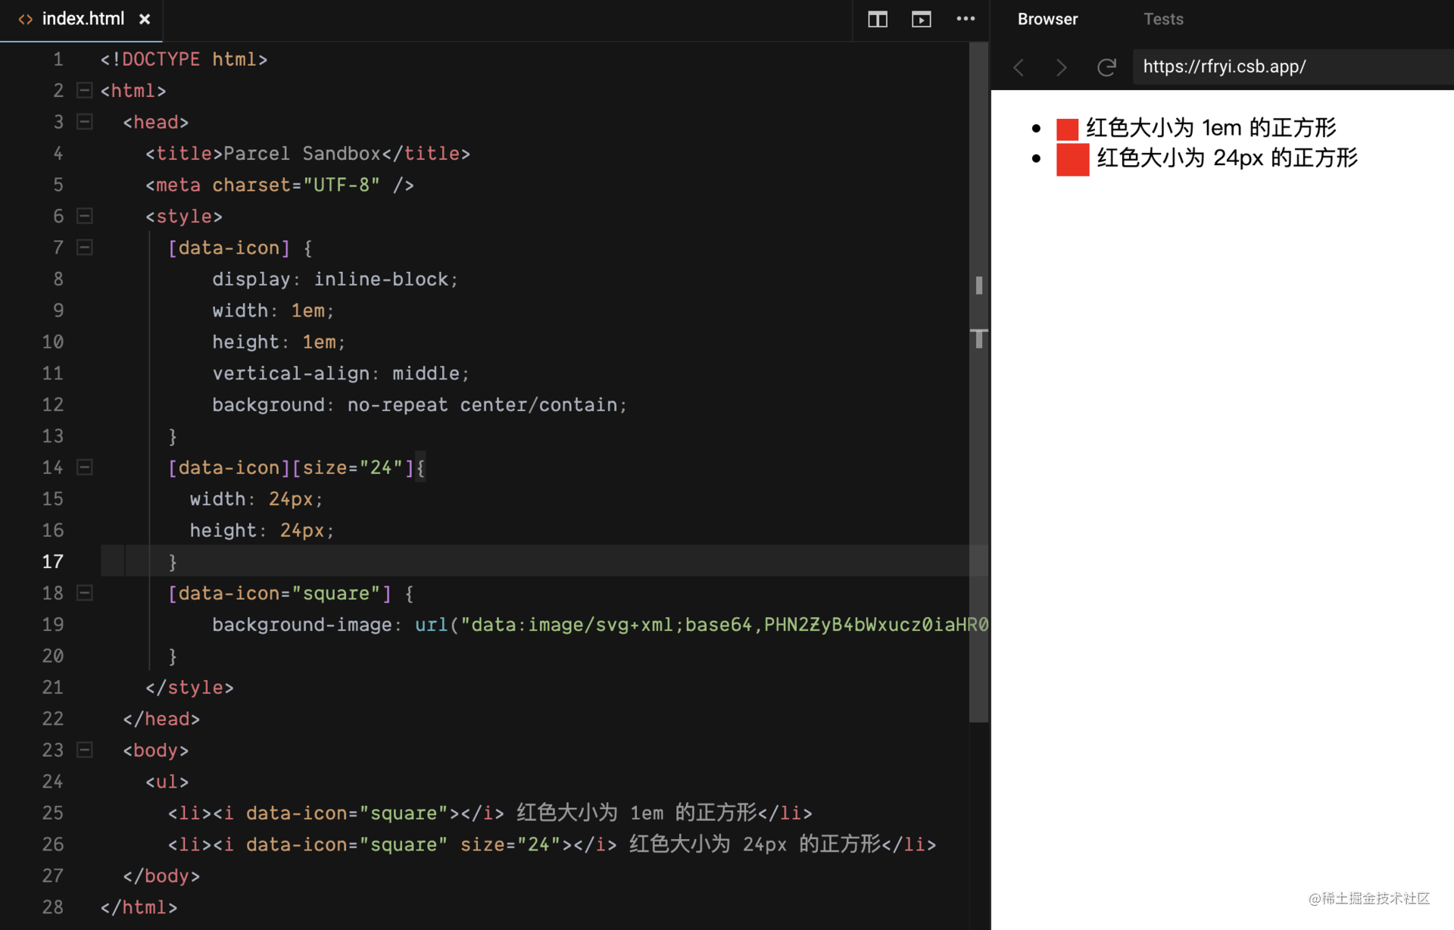1454x930 pixels.
Task: Collapse the data-icon="square" rule at line 18
Action: point(85,593)
